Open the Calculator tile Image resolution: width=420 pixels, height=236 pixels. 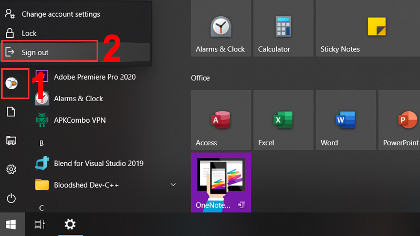[283, 28]
